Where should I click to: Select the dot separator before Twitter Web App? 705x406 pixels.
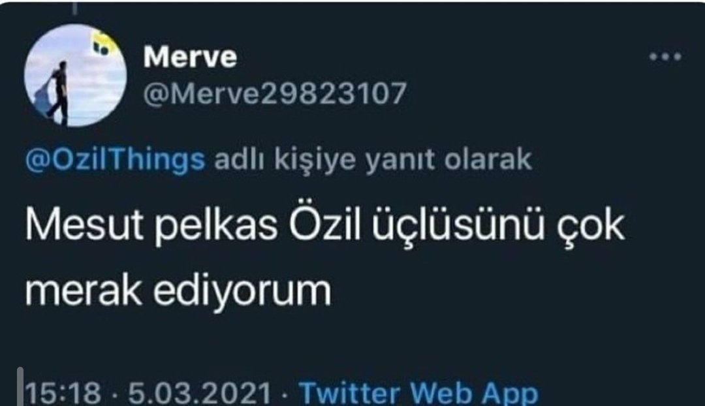(x=285, y=394)
